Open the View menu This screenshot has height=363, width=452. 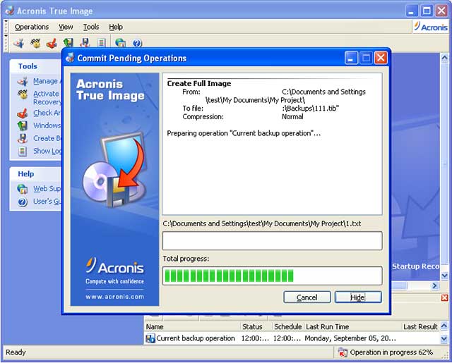point(66,27)
